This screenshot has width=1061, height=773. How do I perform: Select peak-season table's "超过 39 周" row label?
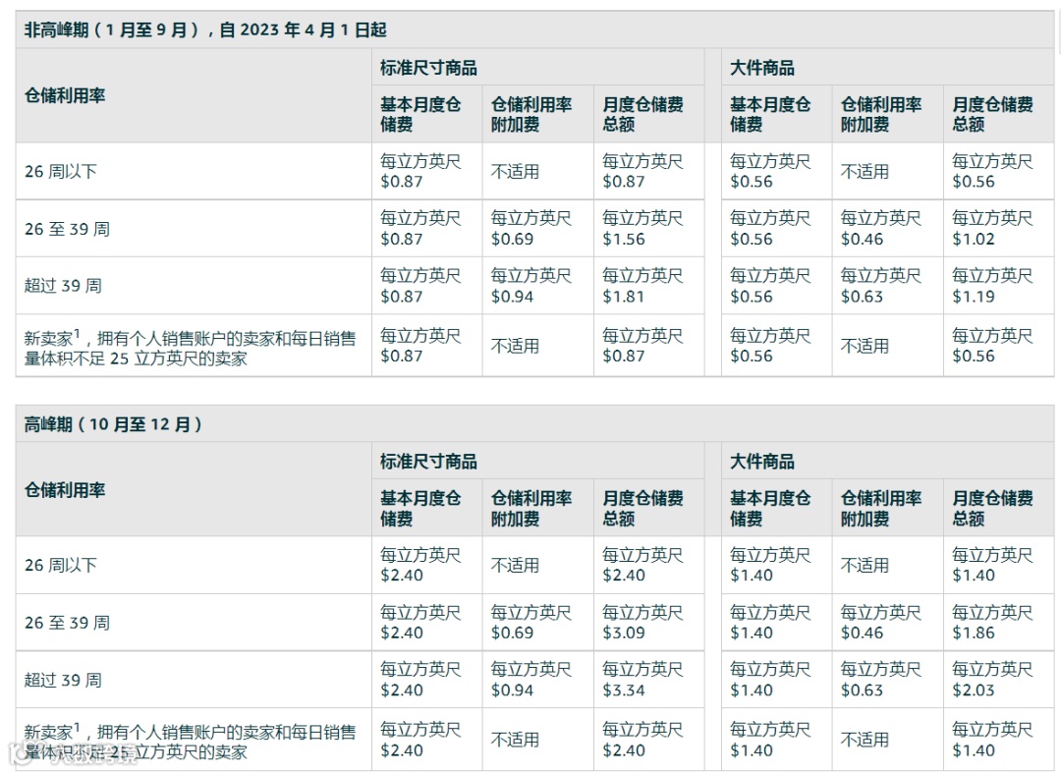63,680
